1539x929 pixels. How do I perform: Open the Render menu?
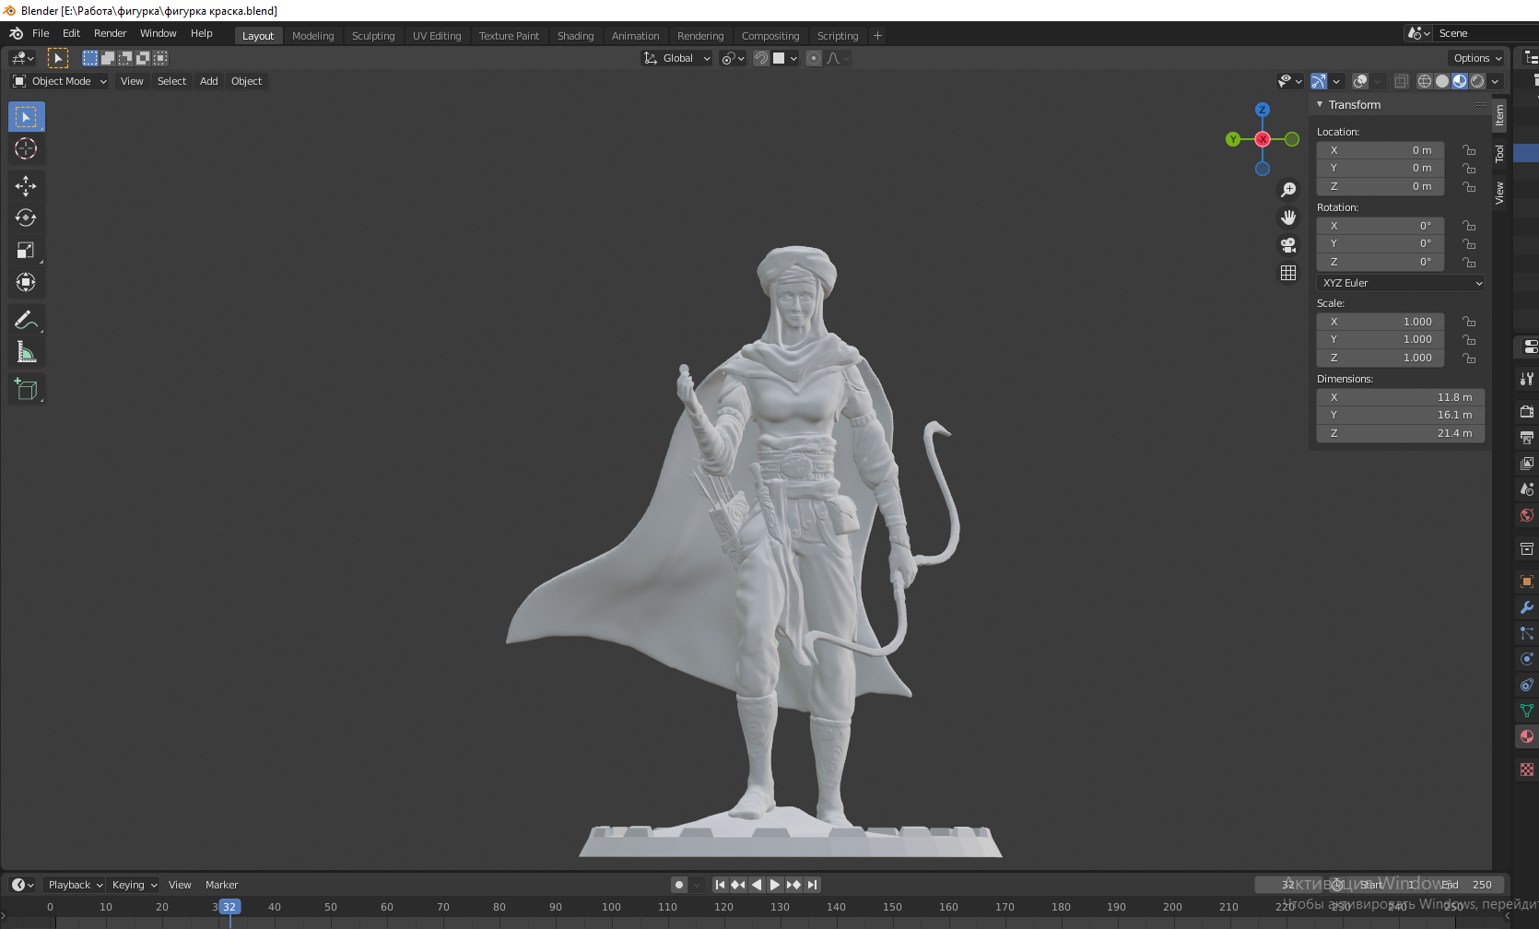[x=110, y=33]
